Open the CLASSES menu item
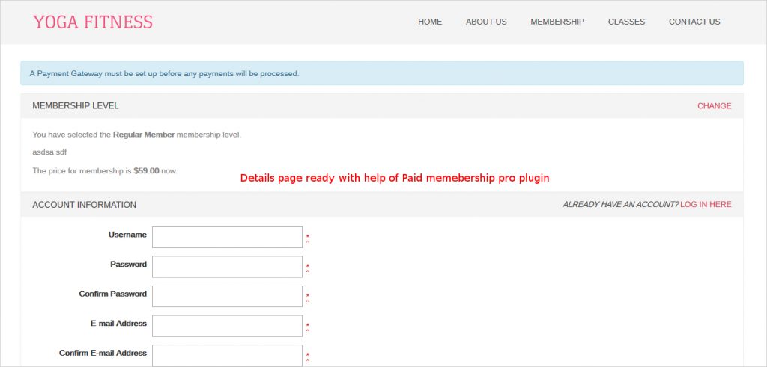The width and height of the screenshot is (767, 367). point(626,22)
